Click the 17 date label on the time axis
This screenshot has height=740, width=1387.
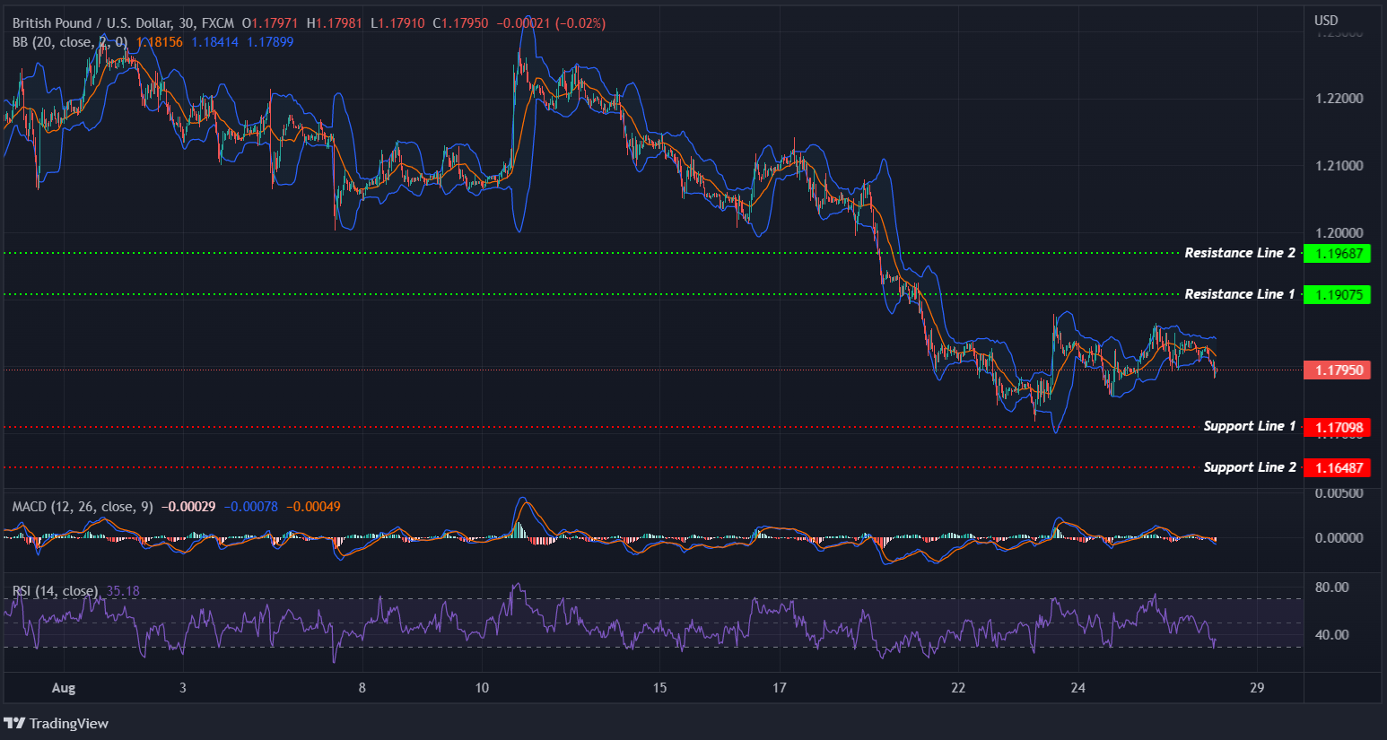(x=779, y=687)
